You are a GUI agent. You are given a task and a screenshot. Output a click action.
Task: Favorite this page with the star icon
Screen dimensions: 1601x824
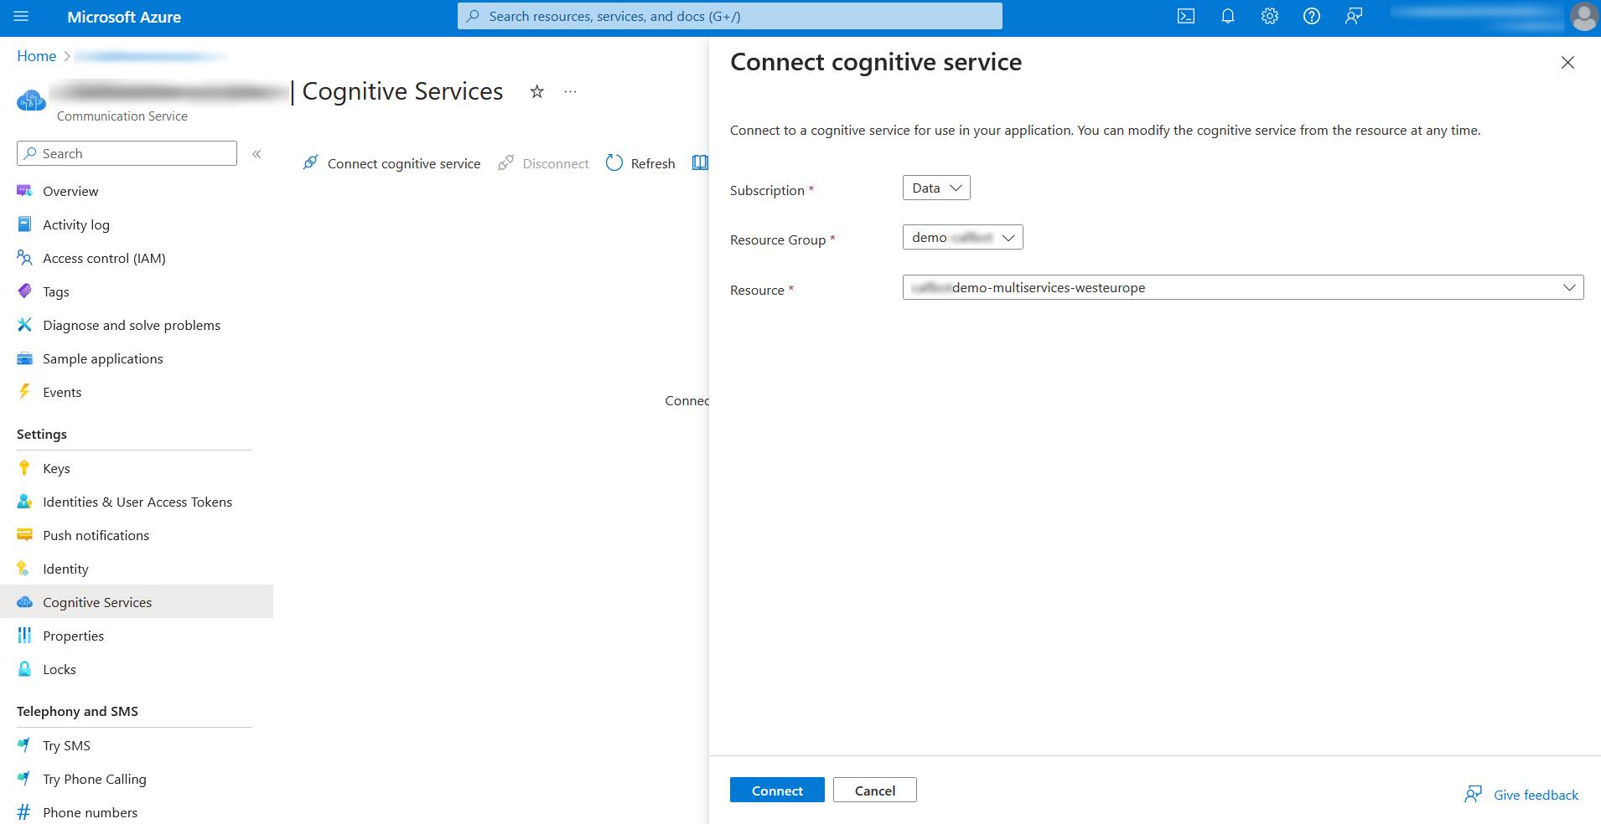coord(537,91)
